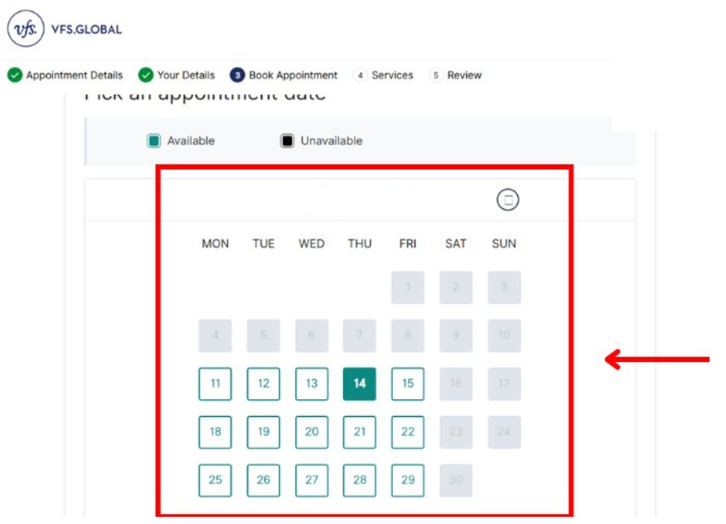Click the greyed-out date 16
This screenshot has height=524, width=726.
(456, 384)
